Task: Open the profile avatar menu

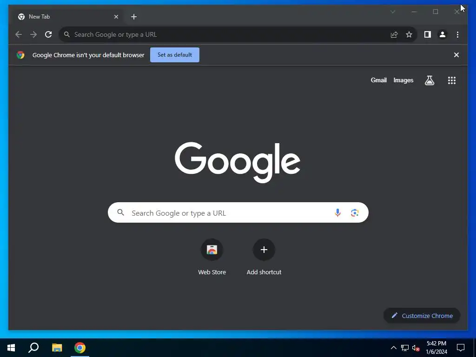Action: 443,34
